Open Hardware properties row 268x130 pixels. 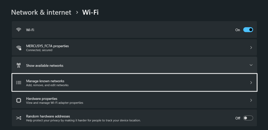coord(42,99)
